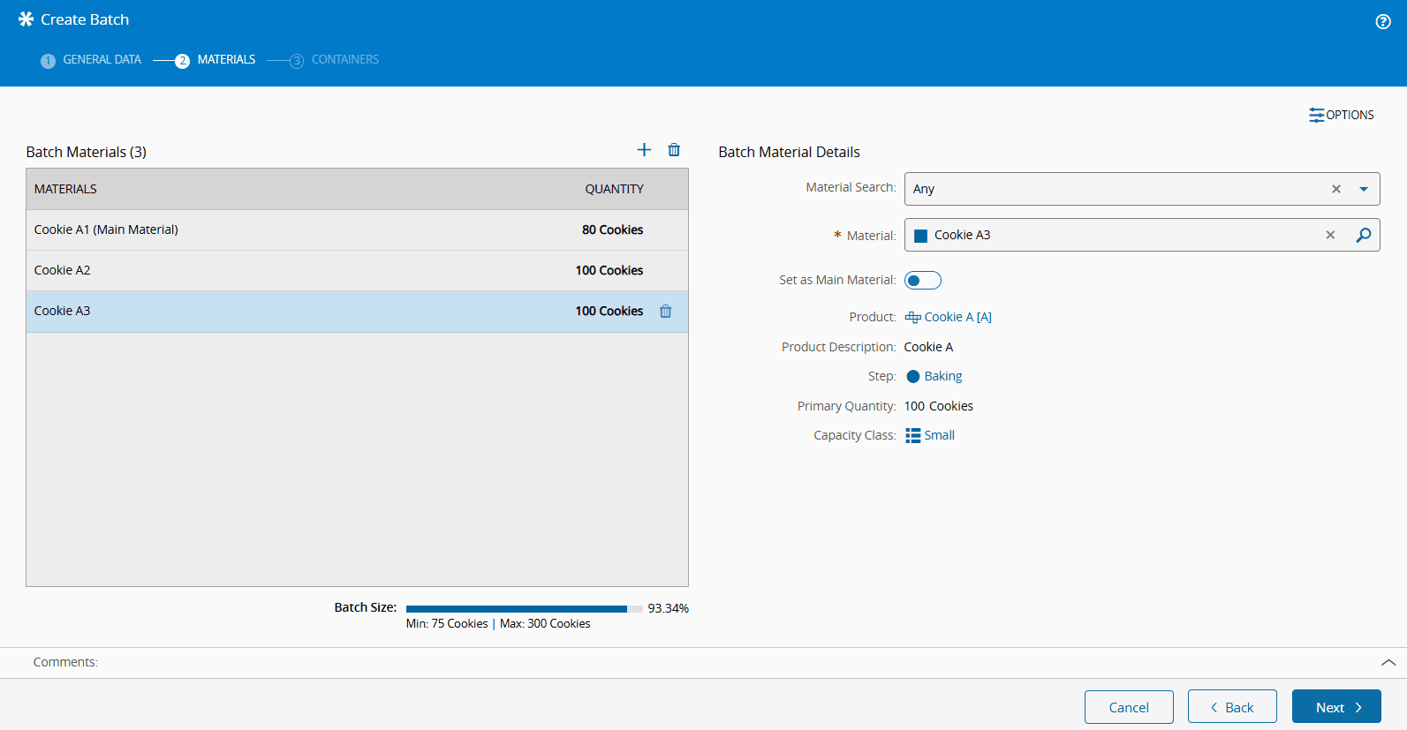This screenshot has width=1407, height=730.
Task: Click the add batch material plus icon
Action: tap(644, 150)
